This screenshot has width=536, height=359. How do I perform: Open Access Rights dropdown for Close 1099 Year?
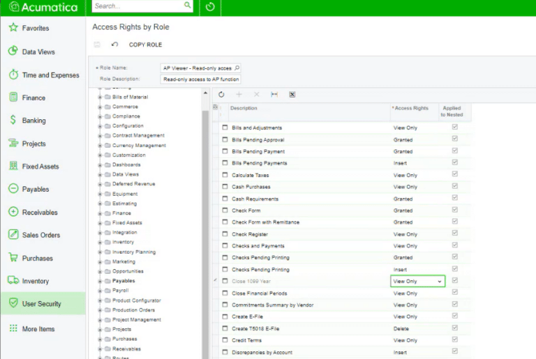[440, 282]
